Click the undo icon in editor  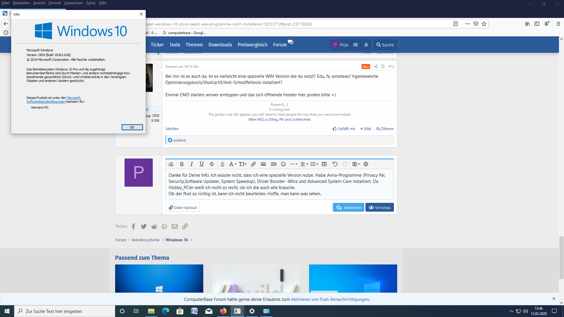(x=335, y=164)
